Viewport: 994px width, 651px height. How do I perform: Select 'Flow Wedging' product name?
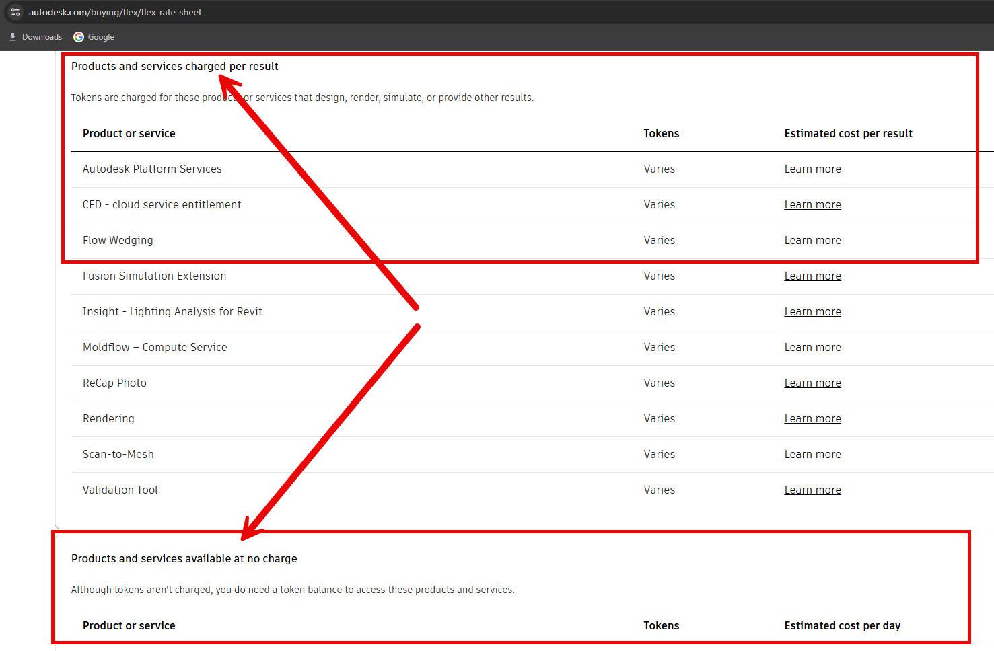(118, 241)
